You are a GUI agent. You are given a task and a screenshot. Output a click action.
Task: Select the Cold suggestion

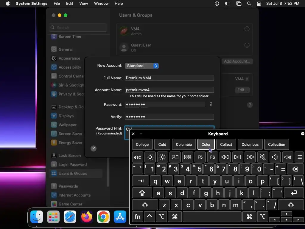[162, 145]
